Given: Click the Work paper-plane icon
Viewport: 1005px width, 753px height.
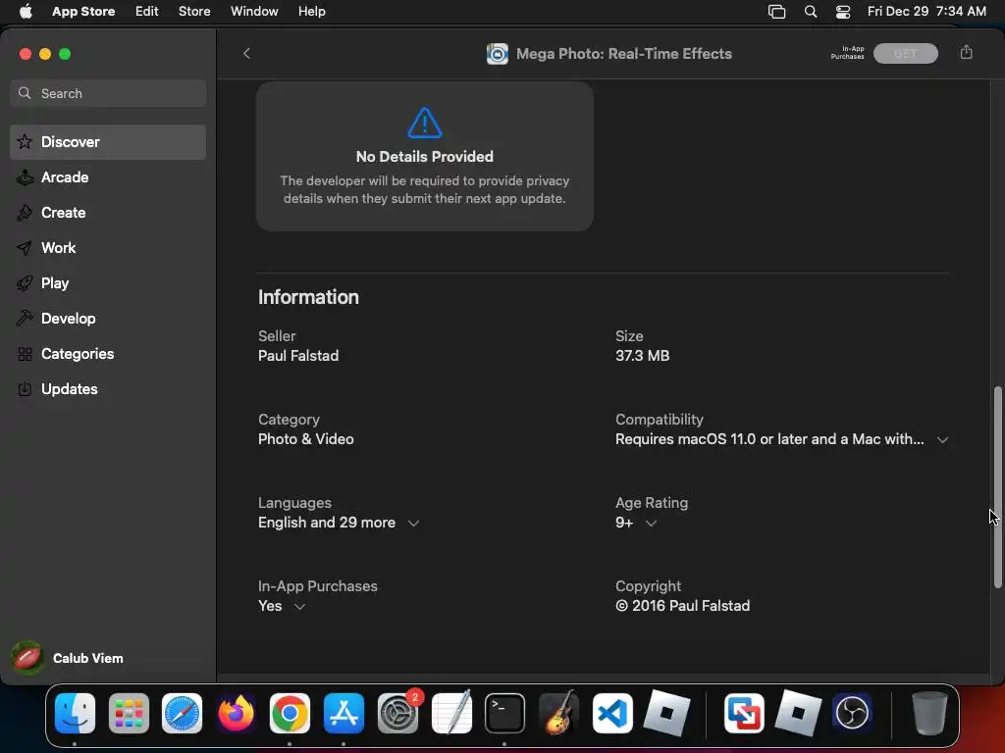Looking at the screenshot, I should coord(25,248).
